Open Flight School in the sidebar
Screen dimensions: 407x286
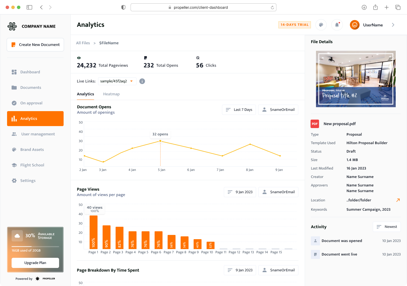32,165
